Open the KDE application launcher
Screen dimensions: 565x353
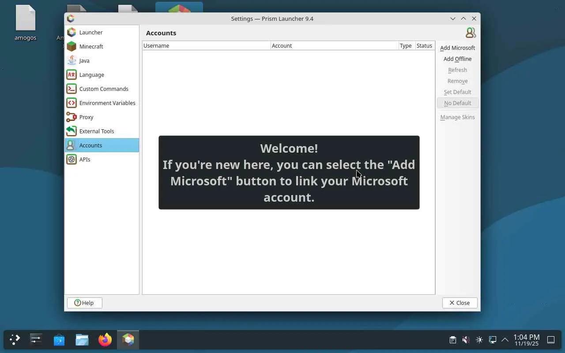point(15,339)
